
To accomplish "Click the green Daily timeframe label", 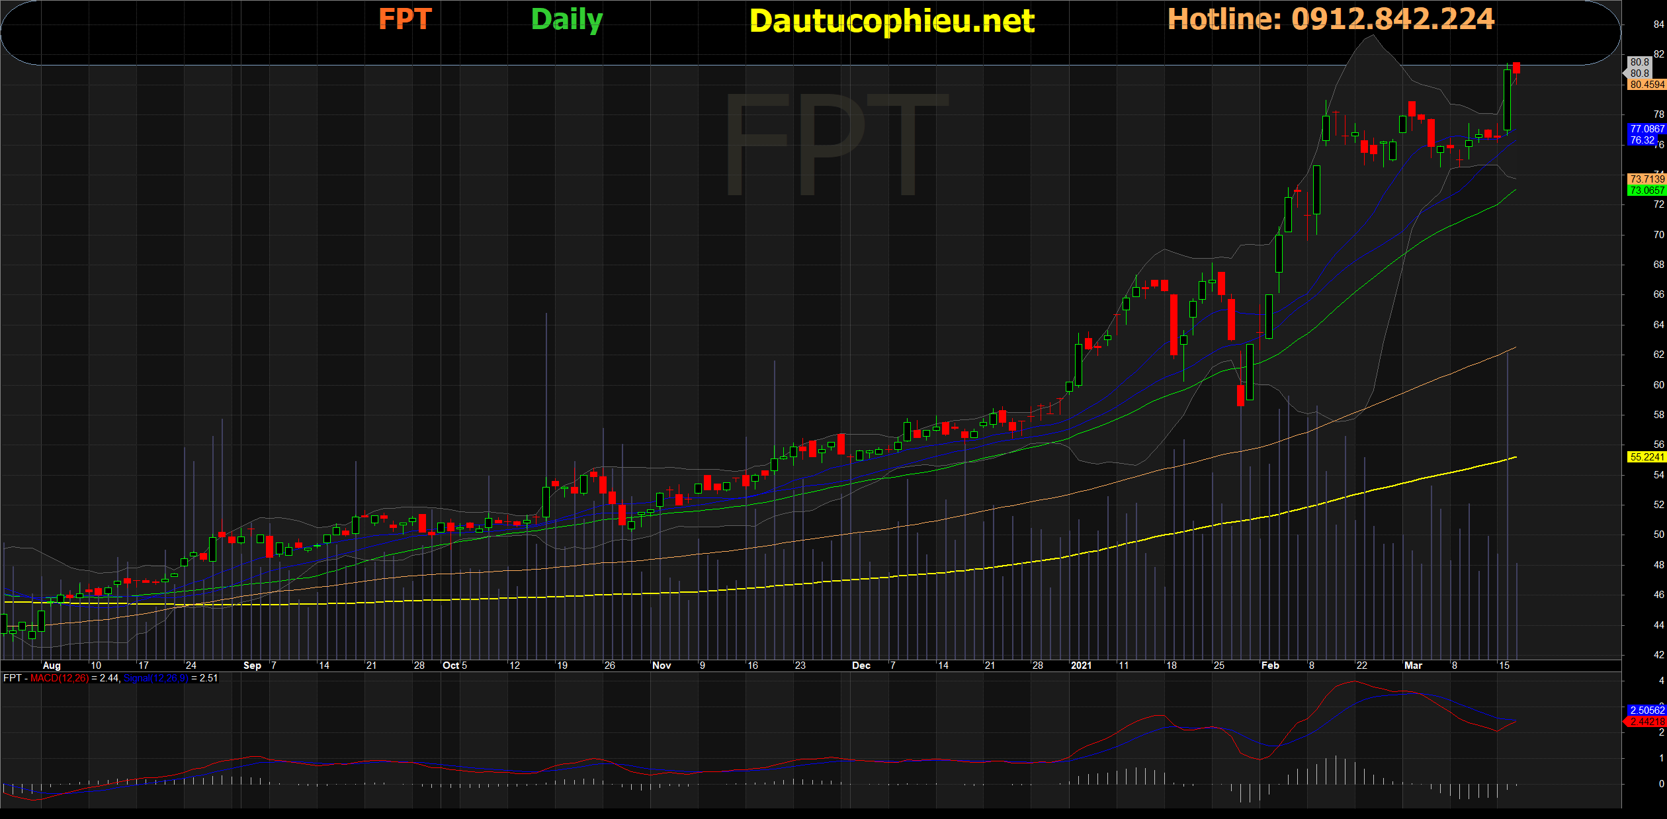I will [567, 20].
